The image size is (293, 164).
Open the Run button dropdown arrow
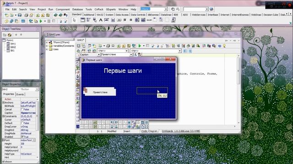coord(45,21)
